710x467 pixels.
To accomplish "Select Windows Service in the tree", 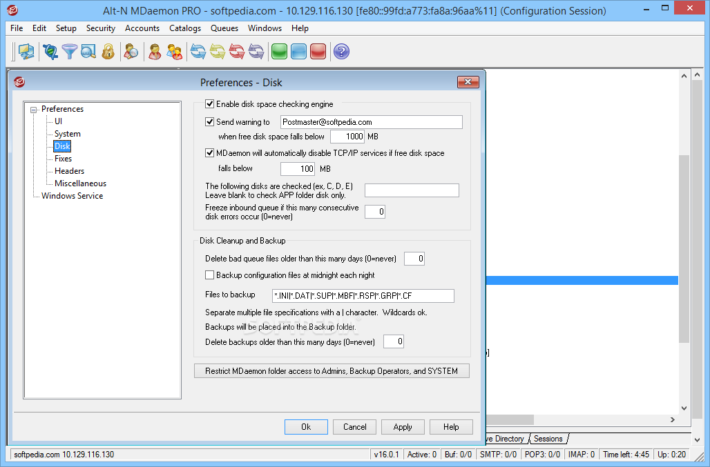I will [72, 196].
